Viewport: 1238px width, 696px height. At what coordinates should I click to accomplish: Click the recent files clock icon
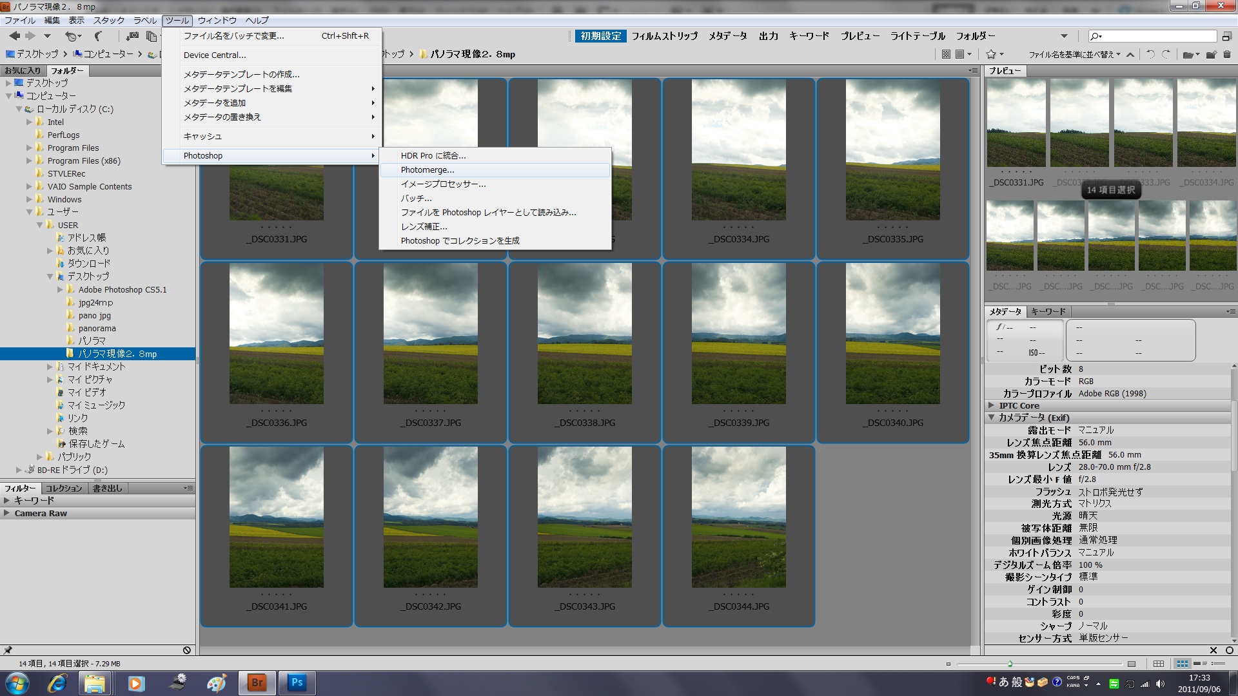(72, 36)
